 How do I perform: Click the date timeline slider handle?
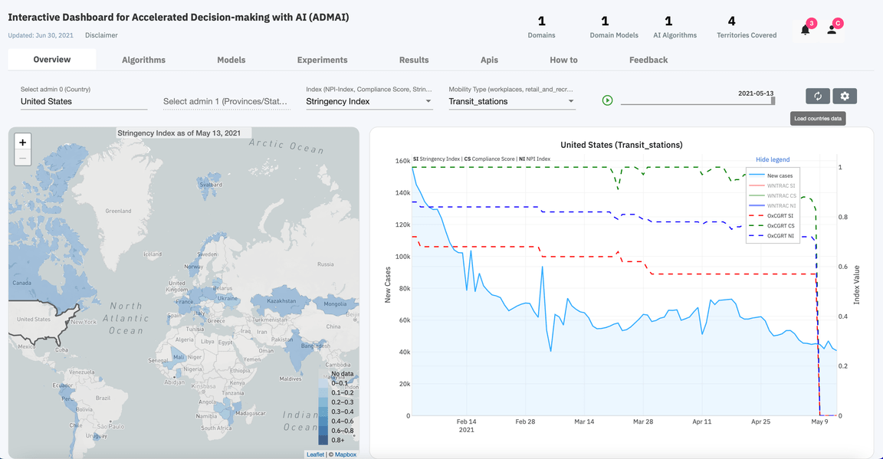click(x=773, y=100)
